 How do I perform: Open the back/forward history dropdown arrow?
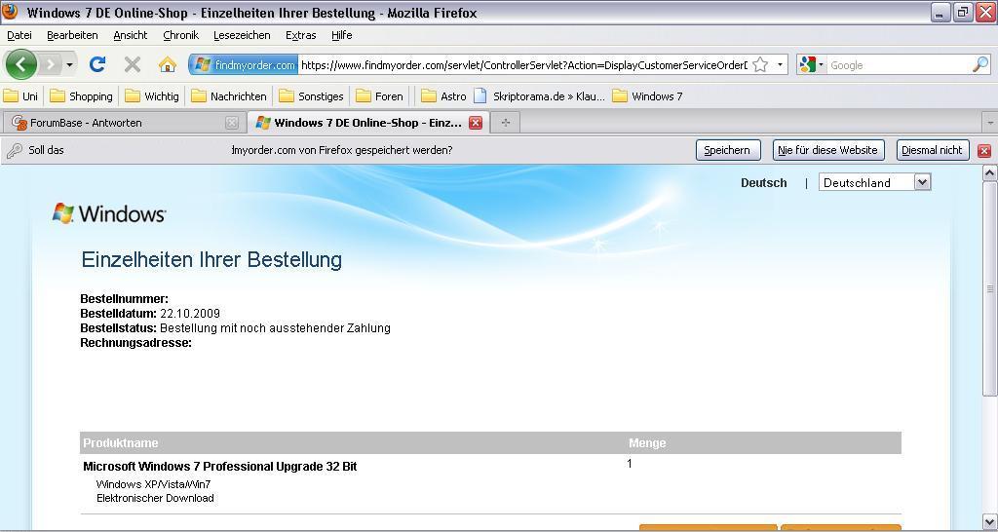[69, 65]
